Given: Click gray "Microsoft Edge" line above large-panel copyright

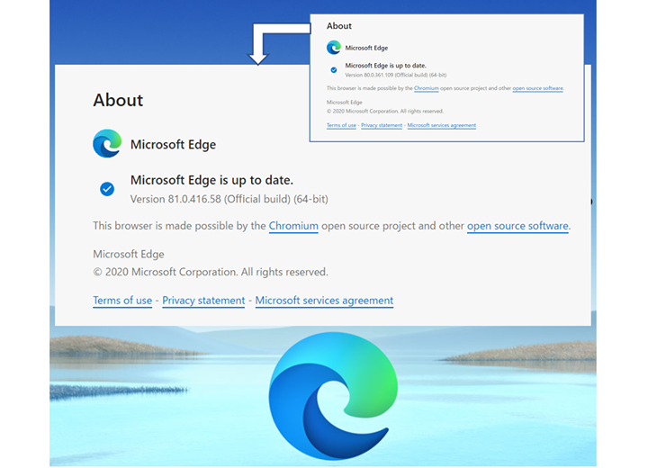Looking at the screenshot, I should click(x=129, y=254).
